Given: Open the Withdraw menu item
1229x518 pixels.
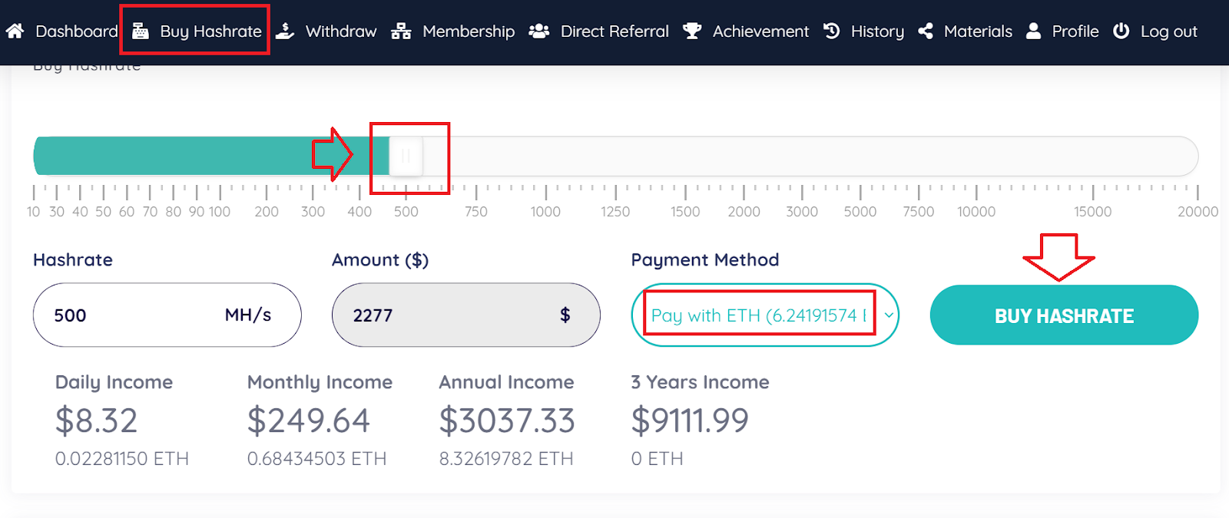Looking at the screenshot, I should [x=341, y=31].
